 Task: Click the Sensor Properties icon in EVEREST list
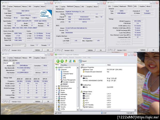click(82, 67)
